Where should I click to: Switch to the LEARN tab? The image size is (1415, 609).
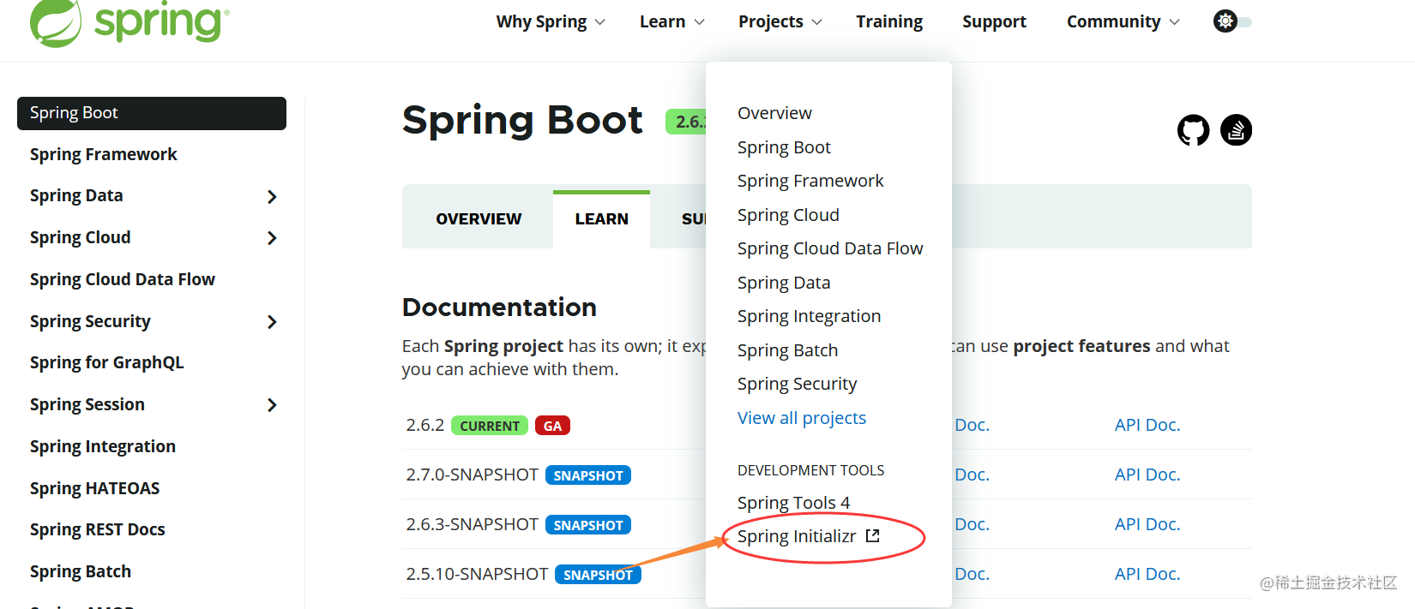[x=601, y=219]
